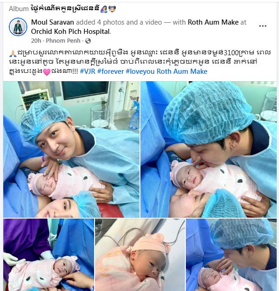This screenshot has width=279, height=291.
Task: Open Moul Saravan's profile picture
Action: point(18,27)
